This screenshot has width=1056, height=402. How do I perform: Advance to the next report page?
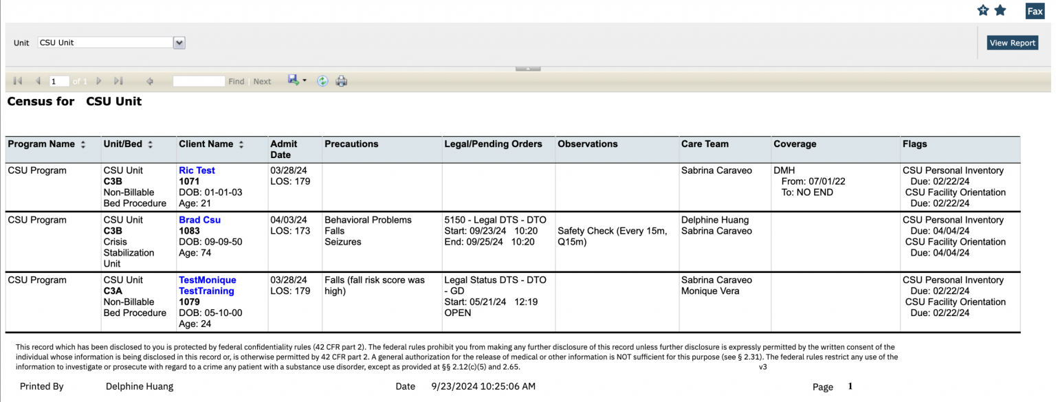click(x=99, y=81)
